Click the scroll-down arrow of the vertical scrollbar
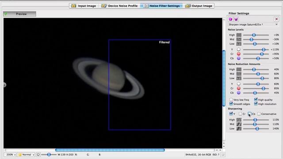The height and width of the screenshot is (159, 283). [224, 146]
